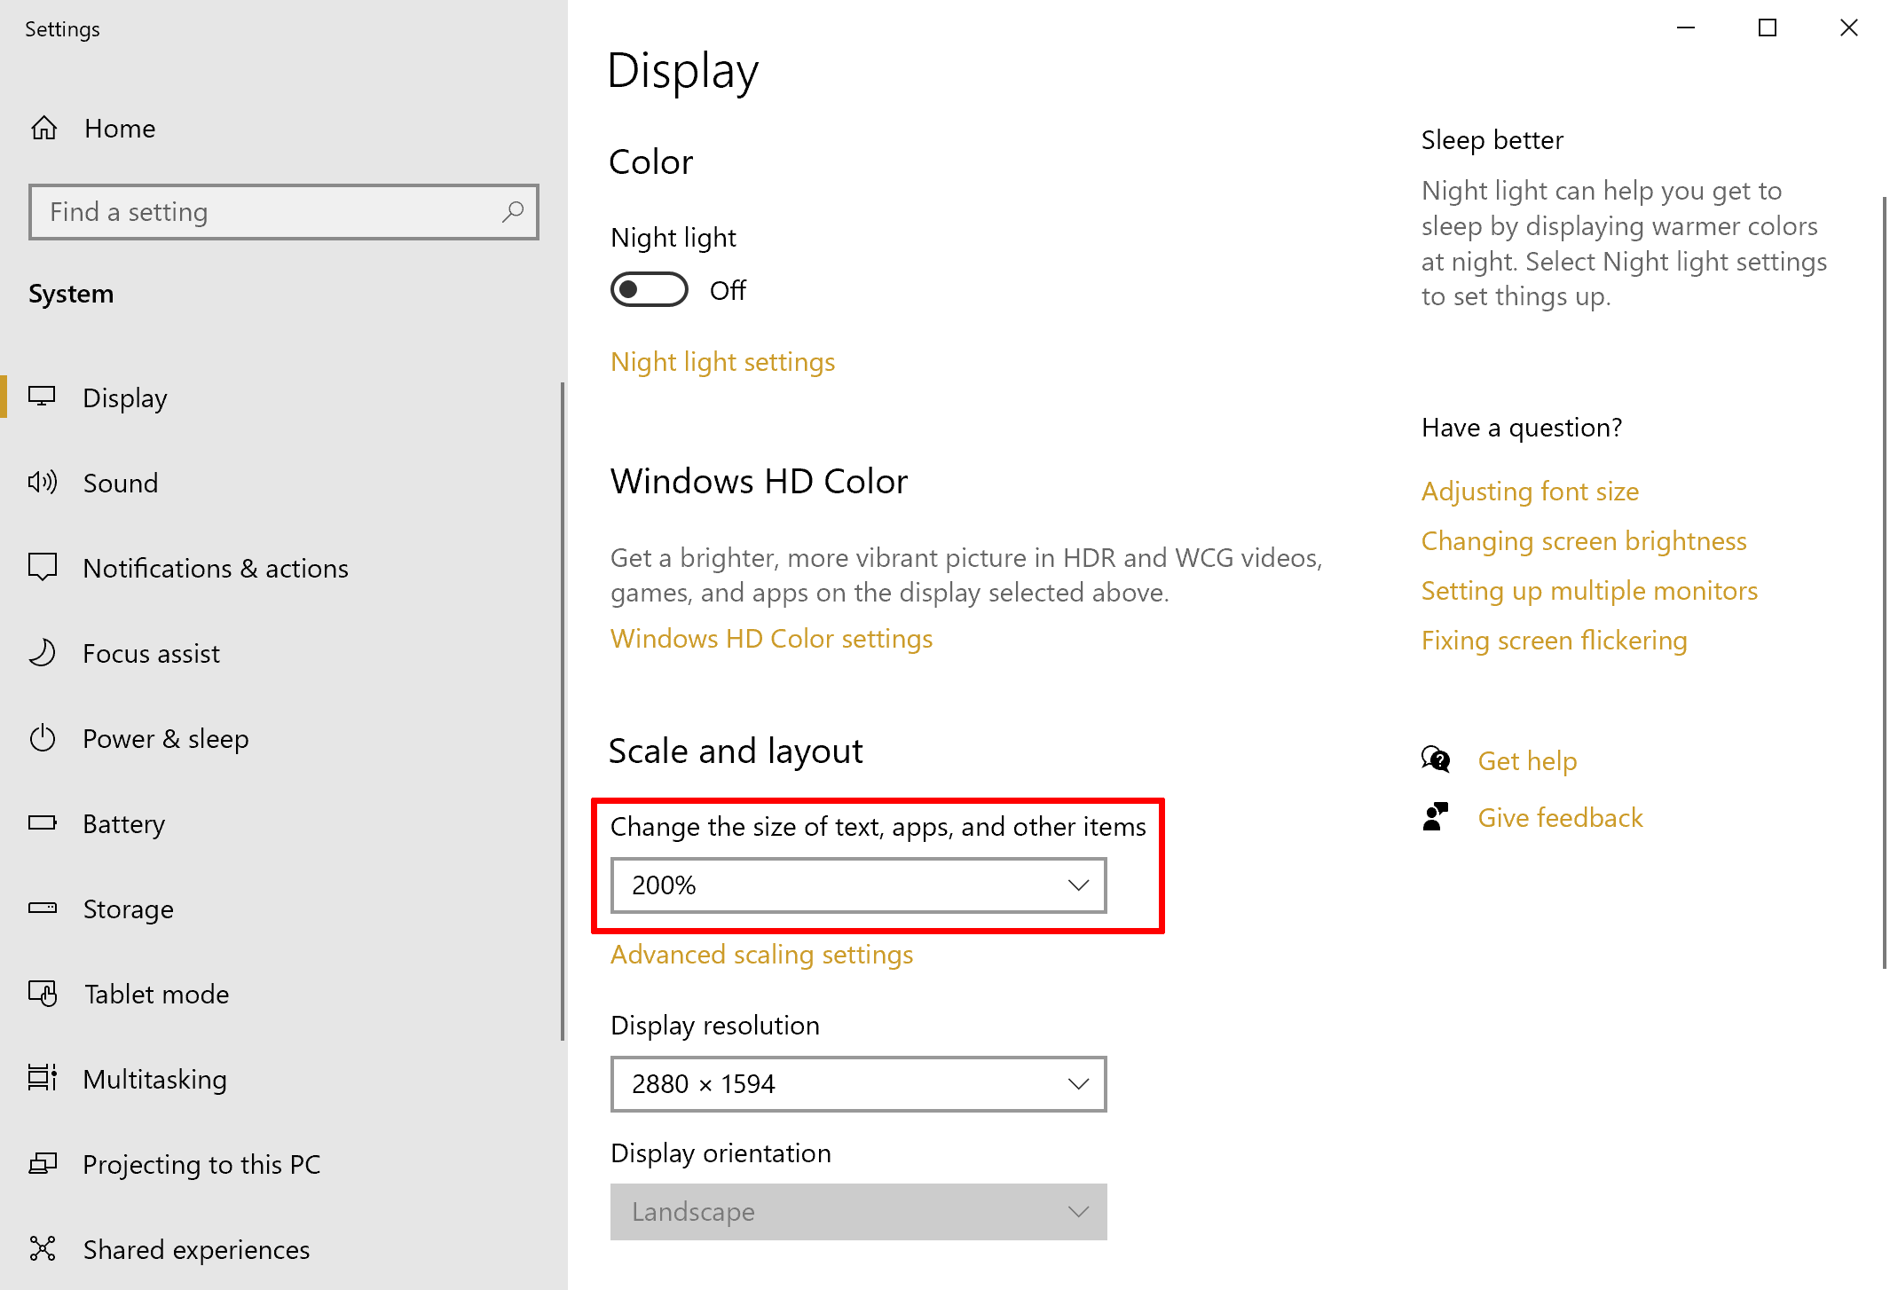The width and height of the screenshot is (1890, 1290).
Task: Click the Sound speaker icon
Action: pos(43,483)
